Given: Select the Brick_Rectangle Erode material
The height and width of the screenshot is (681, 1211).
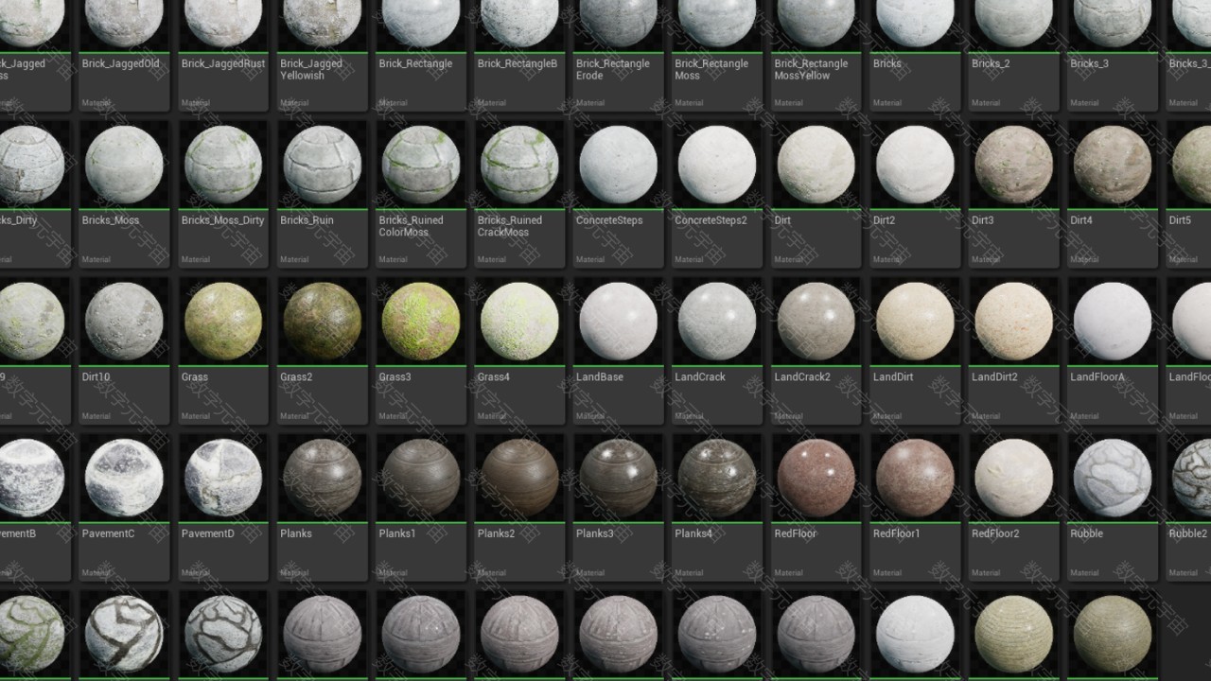Looking at the screenshot, I should 618,55.
